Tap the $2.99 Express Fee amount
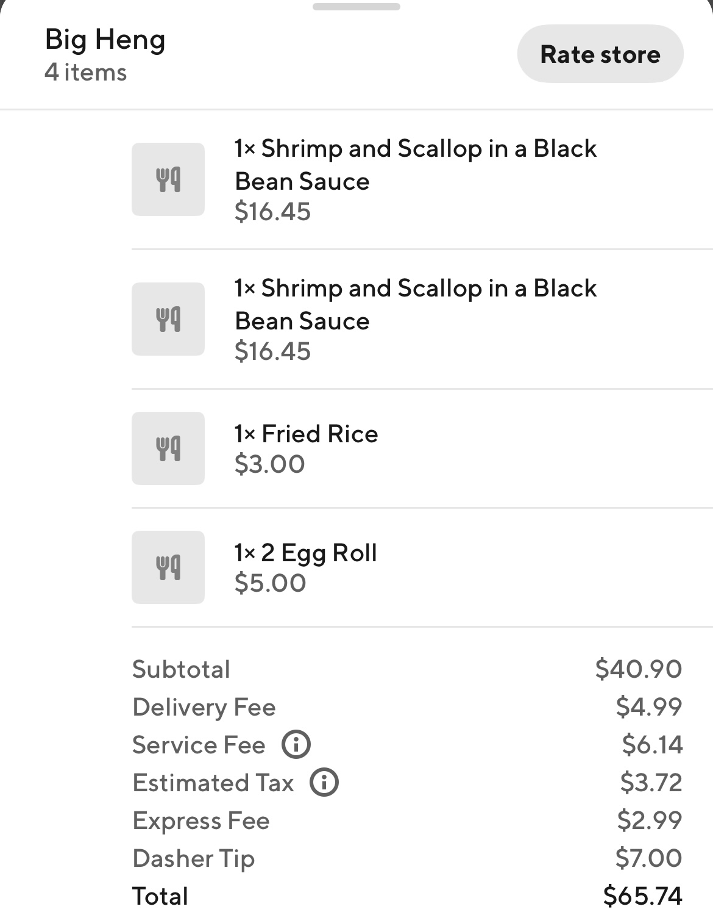The image size is (713, 923). coord(649,820)
